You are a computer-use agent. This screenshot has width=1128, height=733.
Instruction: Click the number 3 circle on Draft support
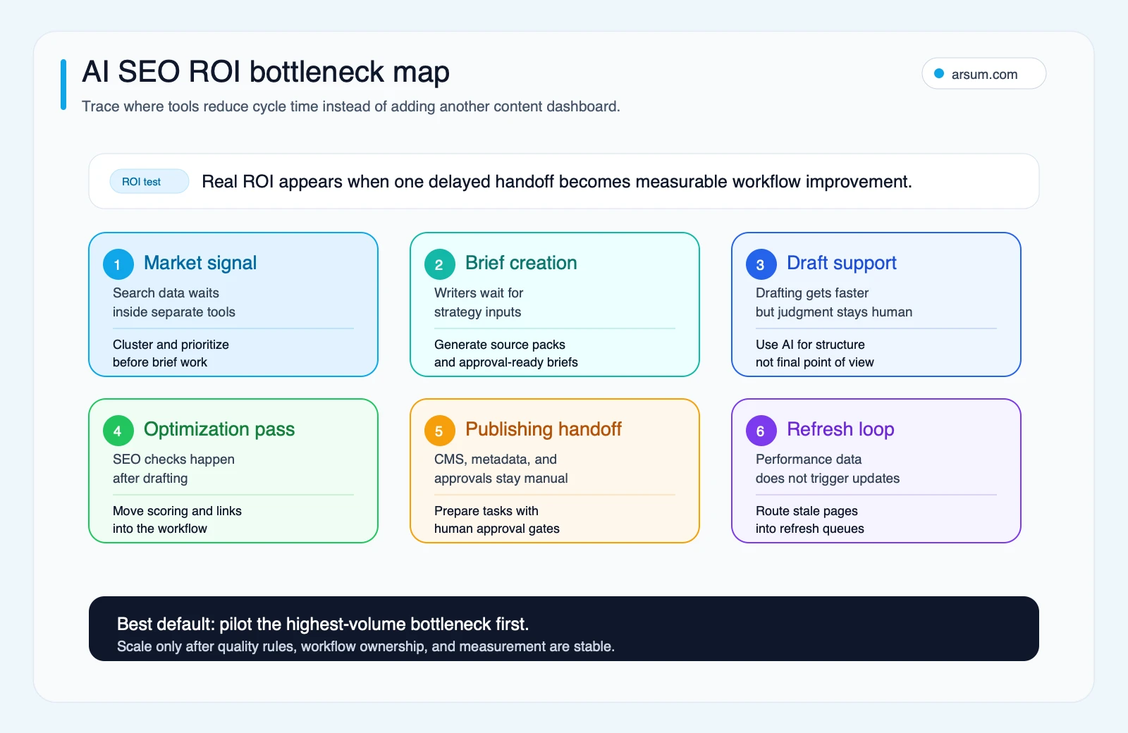tap(761, 264)
